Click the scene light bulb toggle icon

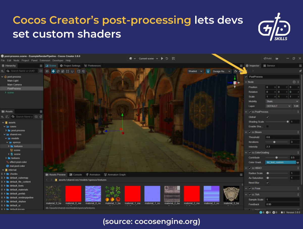click(x=208, y=71)
